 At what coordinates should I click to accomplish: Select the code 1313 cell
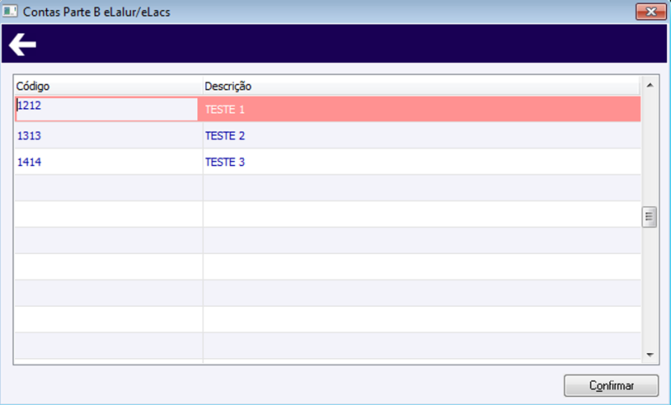click(x=109, y=136)
